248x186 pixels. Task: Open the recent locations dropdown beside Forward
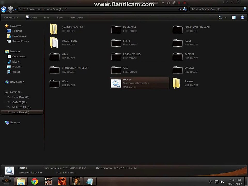pyautogui.click(x=15, y=9)
